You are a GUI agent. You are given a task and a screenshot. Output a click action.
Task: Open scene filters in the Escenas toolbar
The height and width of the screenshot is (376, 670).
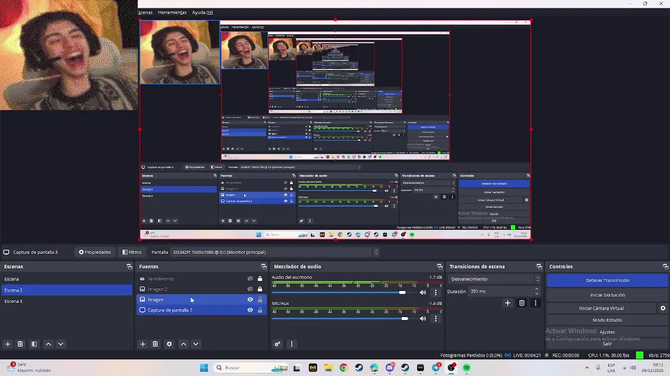34,344
